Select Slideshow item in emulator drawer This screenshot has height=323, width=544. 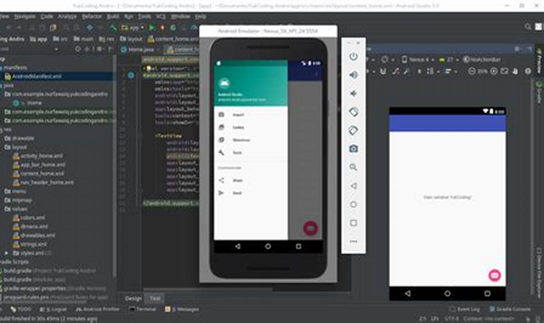tap(251, 140)
